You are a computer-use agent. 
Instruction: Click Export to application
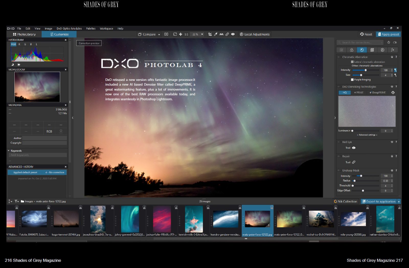pos(379,202)
